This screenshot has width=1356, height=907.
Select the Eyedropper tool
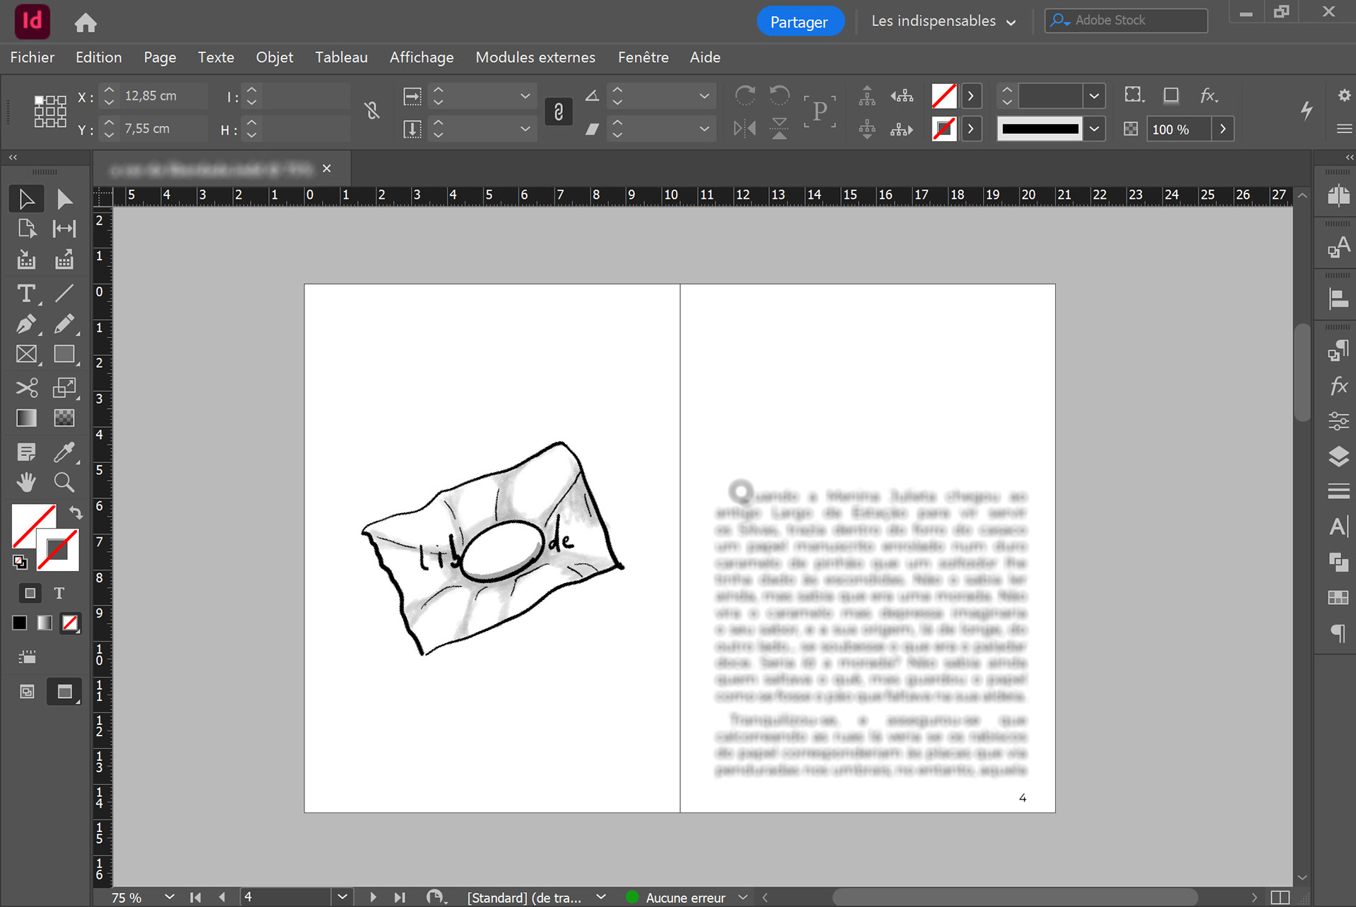pos(64,452)
